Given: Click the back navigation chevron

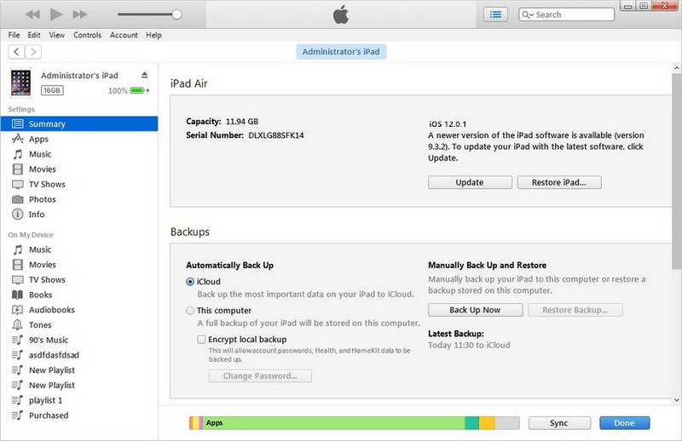Looking at the screenshot, I should [x=14, y=52].
